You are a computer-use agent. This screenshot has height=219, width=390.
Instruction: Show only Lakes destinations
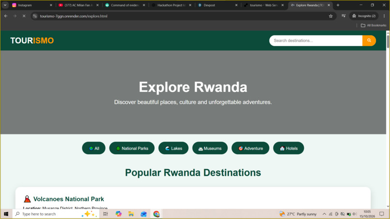point(173,148)
